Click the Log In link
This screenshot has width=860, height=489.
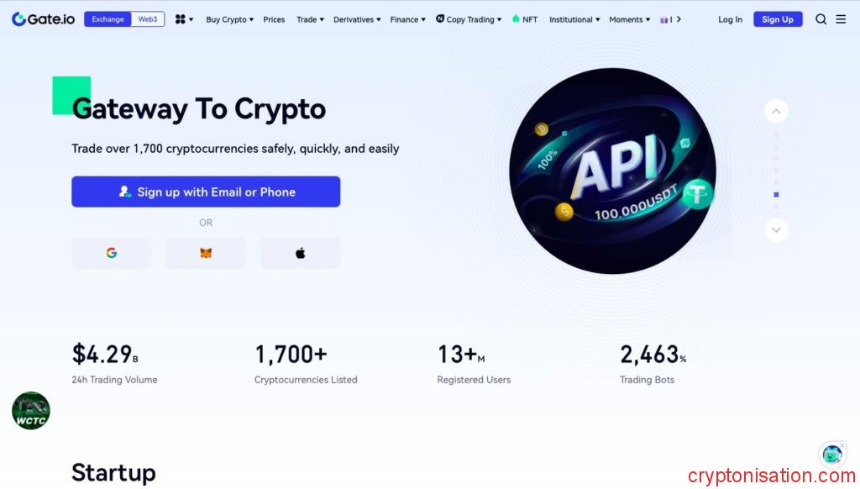[x=730, y=19]
